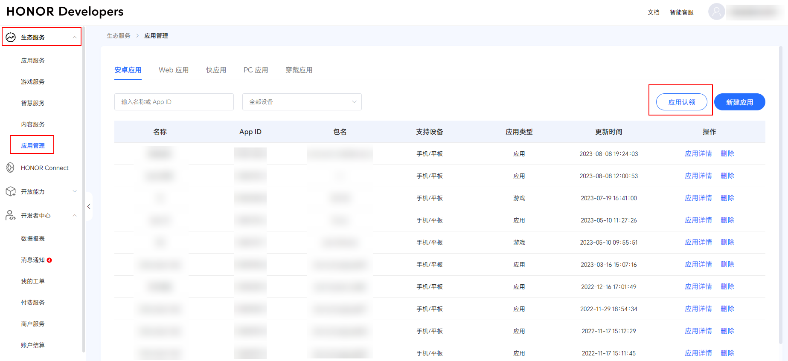Click the red notification badge on 消息通知
This screenshot has height=361, width=788.
pos(49,260)
